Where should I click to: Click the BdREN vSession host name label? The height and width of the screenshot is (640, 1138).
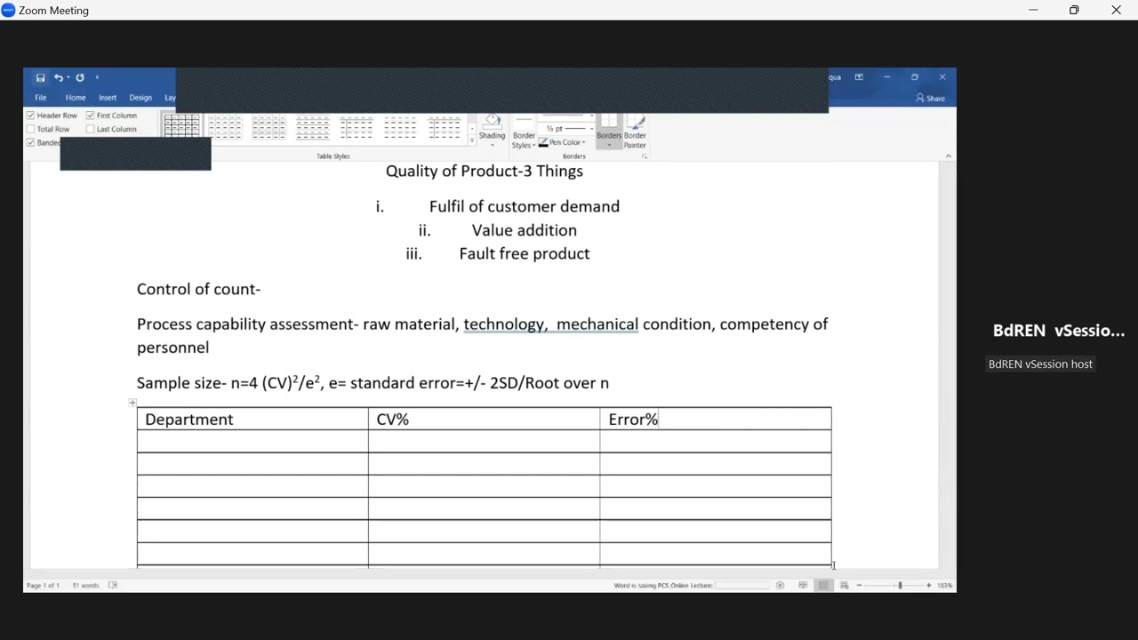click(x=1040, y=364)
